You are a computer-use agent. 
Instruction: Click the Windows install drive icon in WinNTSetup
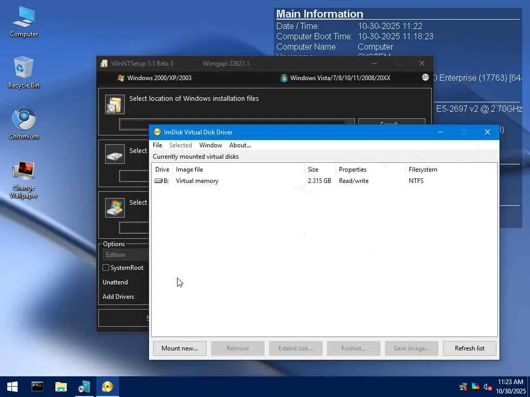(115, 208)
